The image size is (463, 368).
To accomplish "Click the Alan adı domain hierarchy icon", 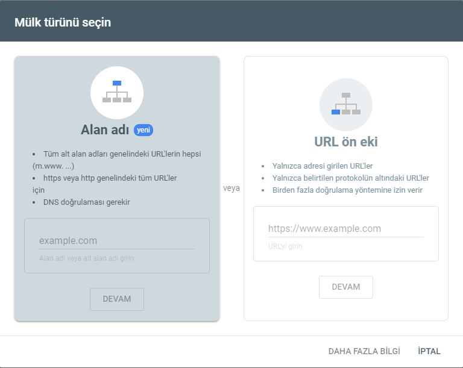I will [117, 92].
